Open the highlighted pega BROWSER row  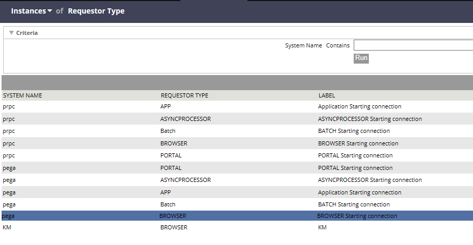[237, 216]
